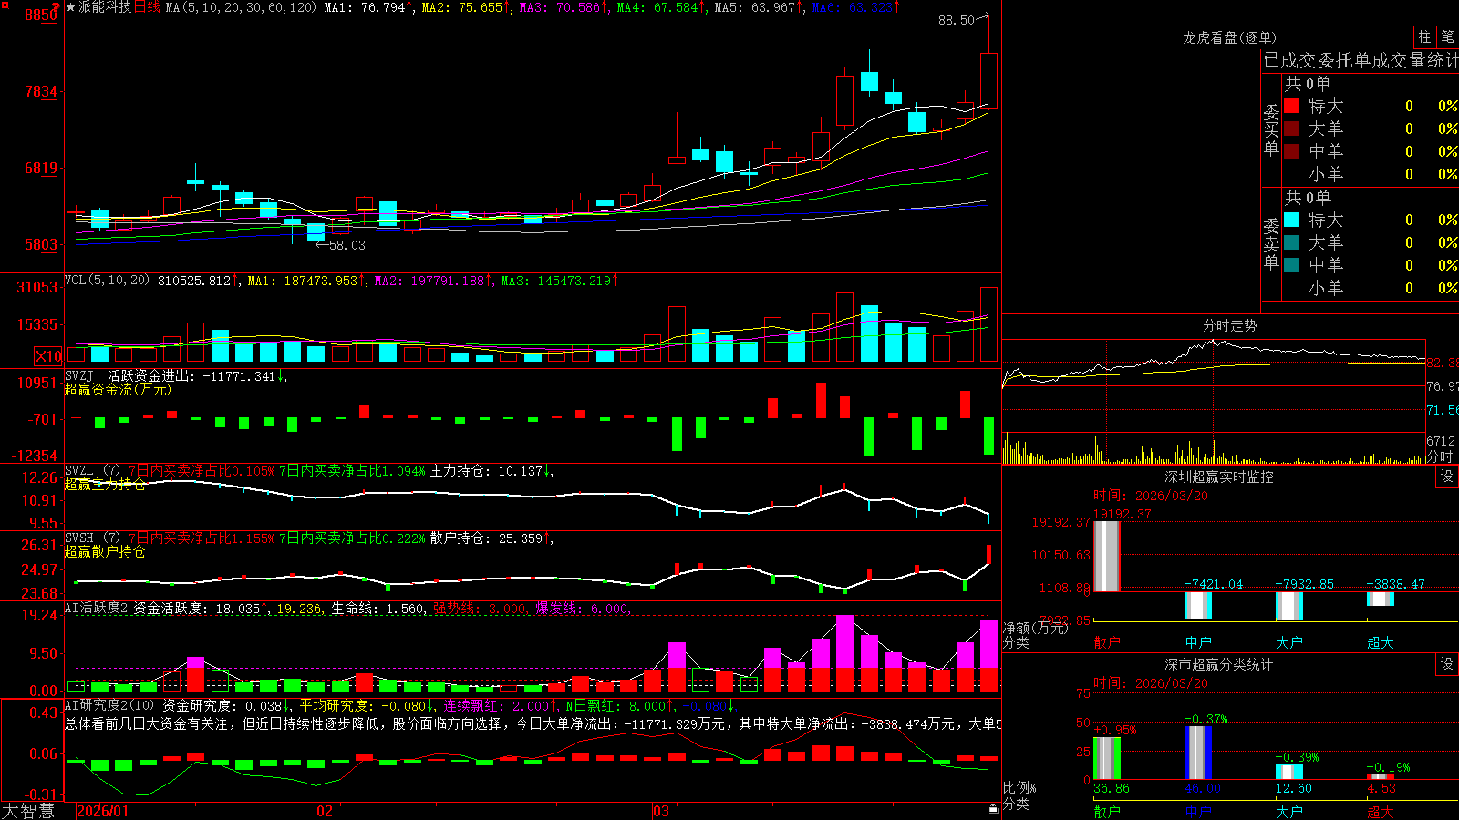The image size is (1459, 820).
Task: Click the AI研究度2(10) indicator label
Action: tap(109, 705)
